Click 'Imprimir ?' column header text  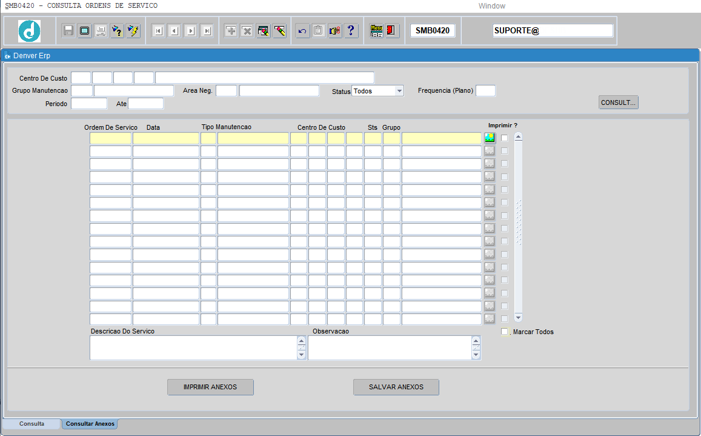[502, 126]
